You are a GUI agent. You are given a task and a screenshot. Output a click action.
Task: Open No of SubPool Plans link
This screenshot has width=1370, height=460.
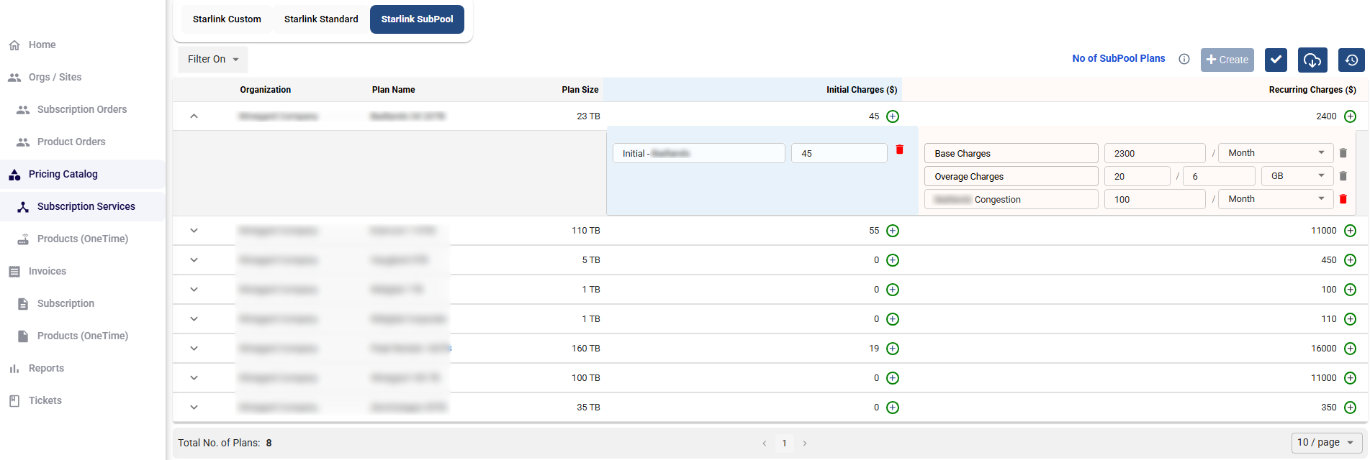coord(1118,59)
